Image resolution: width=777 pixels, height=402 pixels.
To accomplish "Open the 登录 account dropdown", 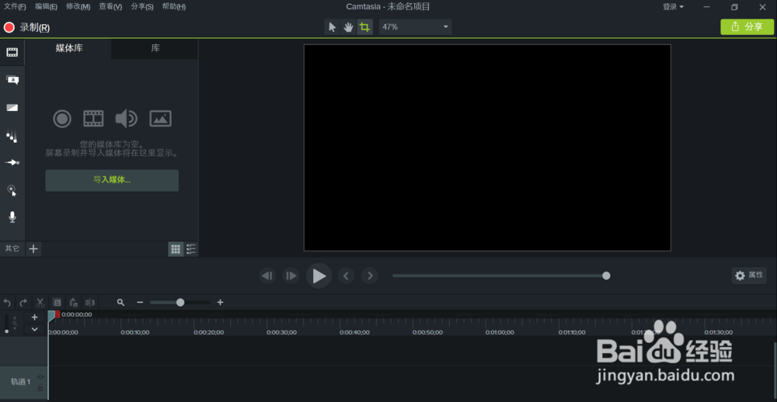I will 673,7.
